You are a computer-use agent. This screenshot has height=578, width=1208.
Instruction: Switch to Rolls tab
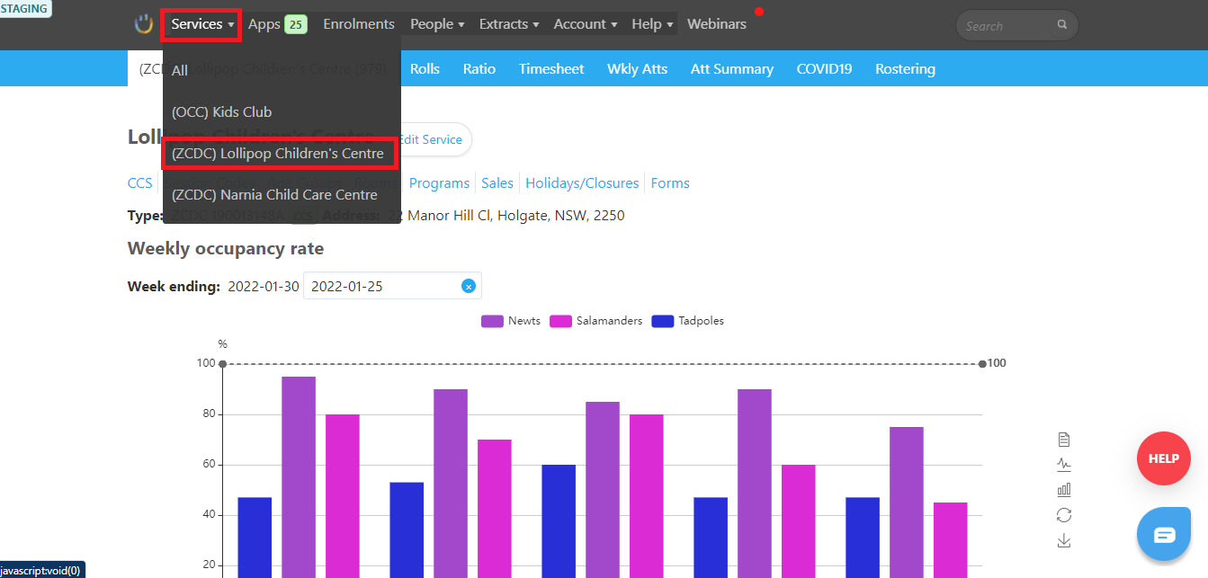tap(425, 68)
